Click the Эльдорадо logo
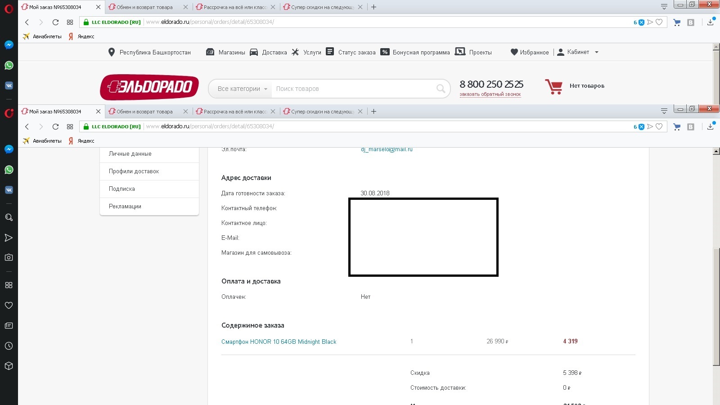Viewport: 720px width, 405px height. click(x=149, y=87)
